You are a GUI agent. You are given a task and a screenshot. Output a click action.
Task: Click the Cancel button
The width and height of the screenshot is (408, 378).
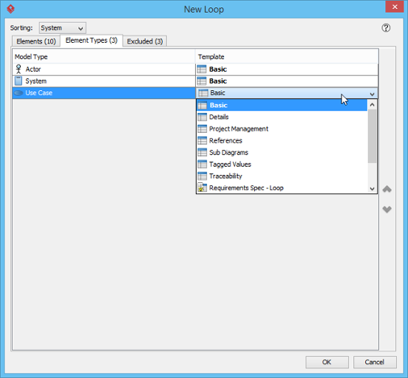point(375,362)
